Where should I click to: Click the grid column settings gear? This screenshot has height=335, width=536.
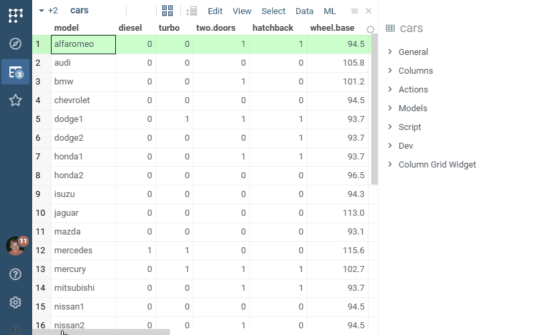click(371, 29)
